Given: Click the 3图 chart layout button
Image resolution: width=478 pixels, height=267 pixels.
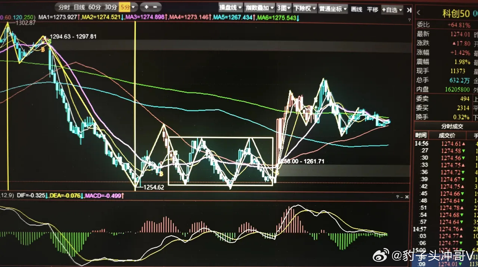Looking at the screenshot, I should [x=283, y=8].
